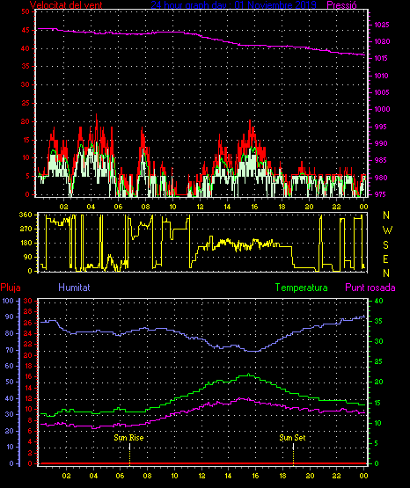Select the green 'Temperatura' legend label

click(x=302, y=288)
